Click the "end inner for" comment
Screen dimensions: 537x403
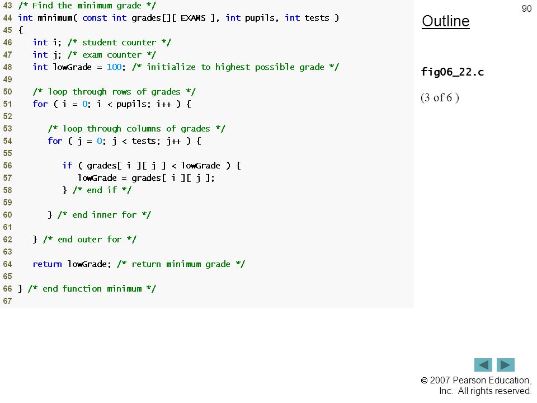(105, 215)
